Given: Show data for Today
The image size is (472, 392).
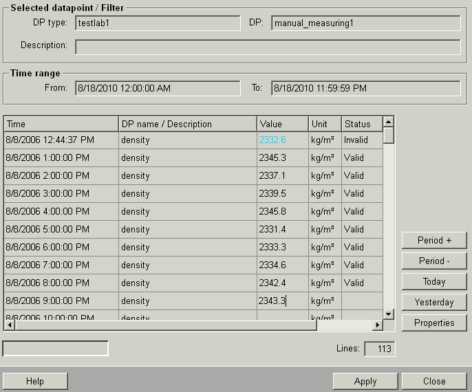Looking at the screenshot, I should 434,281.
